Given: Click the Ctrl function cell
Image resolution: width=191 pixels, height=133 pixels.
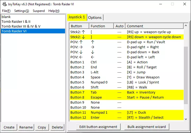Looking at the screenshot, I should pyautogui.click(x=94, y=62).
